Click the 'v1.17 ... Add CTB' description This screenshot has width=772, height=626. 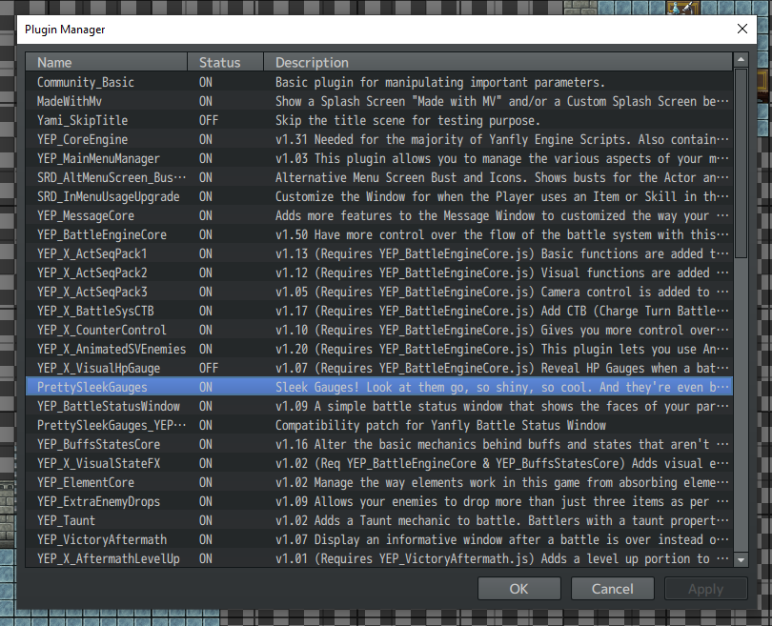(x=501, y=311)
